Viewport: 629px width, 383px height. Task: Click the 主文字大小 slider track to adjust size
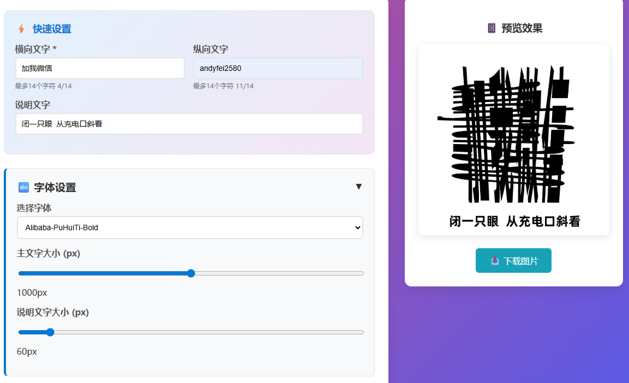click(x=273, y=273)
